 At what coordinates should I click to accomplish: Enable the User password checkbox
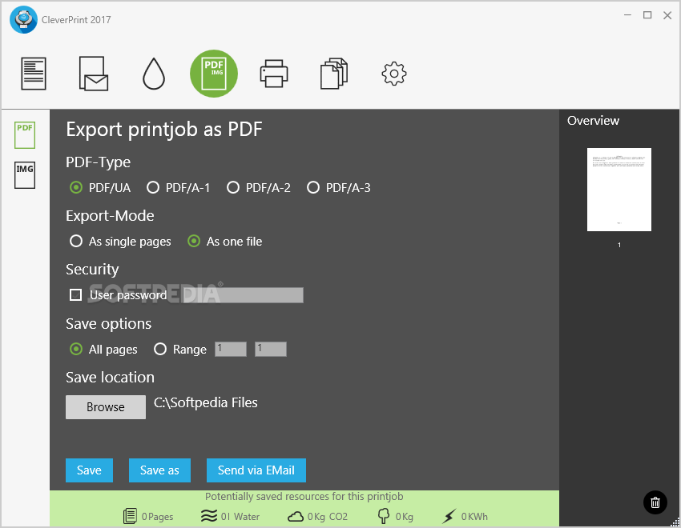(x=75, y=295)
